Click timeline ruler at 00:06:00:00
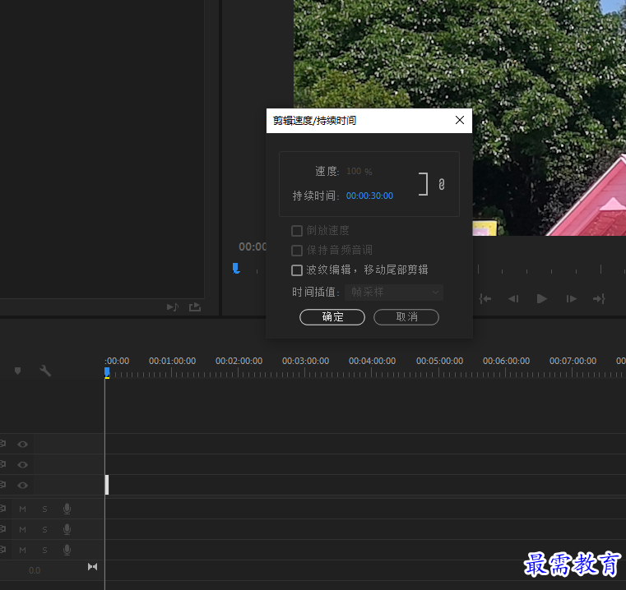Image resolution: width=626 pixels, height=590 pixels. tap(506, 361)
